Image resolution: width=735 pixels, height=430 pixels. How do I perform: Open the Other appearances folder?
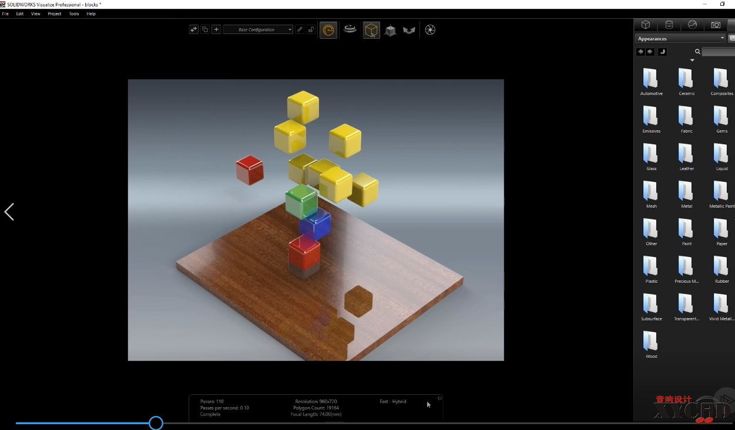pos(651,231)
